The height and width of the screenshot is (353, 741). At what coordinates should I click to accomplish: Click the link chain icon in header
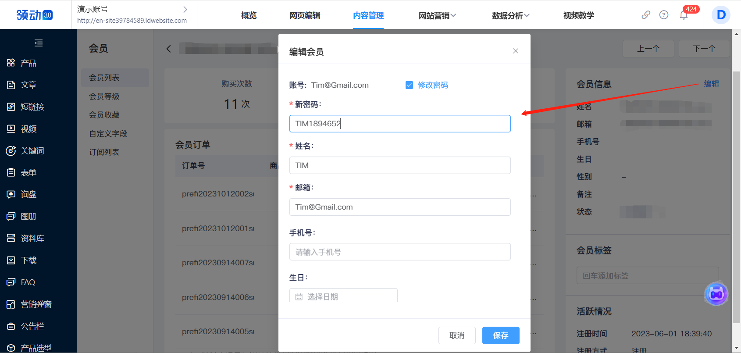tap(646, 15)
